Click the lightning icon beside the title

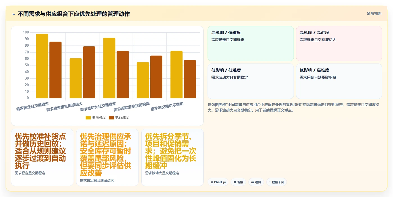tap(13, 14)
